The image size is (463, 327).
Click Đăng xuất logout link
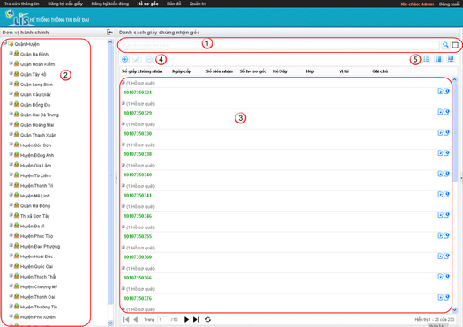click(449, 4)
